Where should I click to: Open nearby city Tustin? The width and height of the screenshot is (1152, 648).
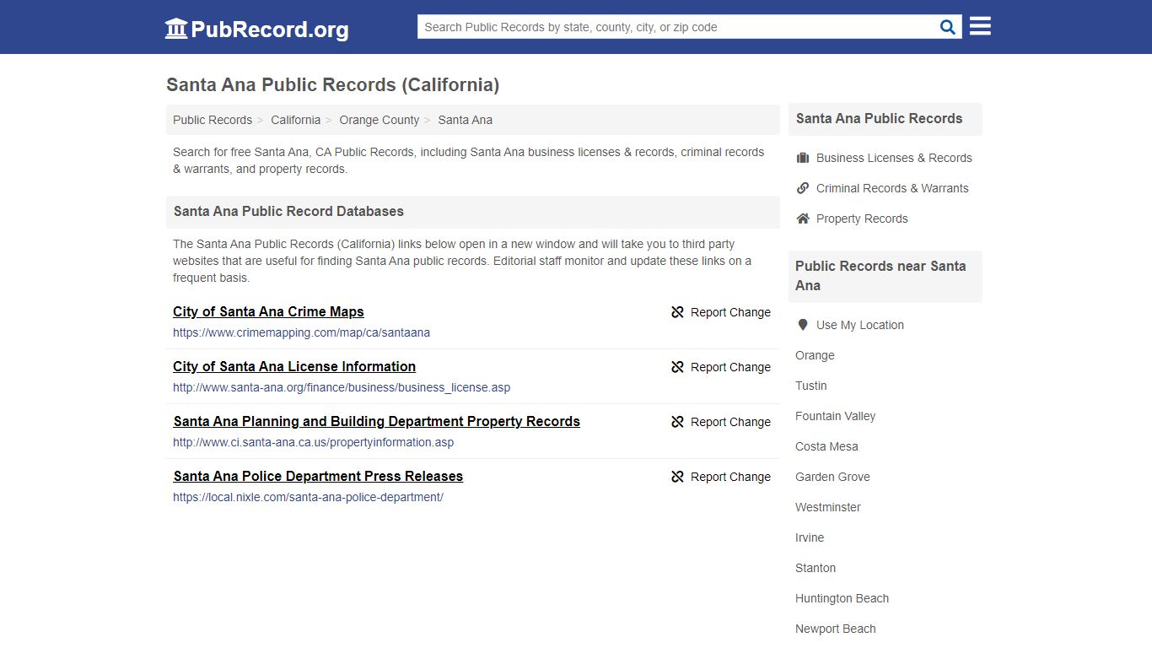tap(811, 386)
